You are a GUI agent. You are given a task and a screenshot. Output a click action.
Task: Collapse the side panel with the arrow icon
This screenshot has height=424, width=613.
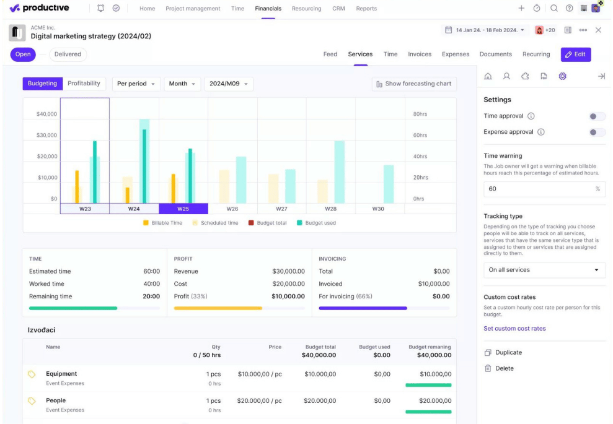(601, 76)
